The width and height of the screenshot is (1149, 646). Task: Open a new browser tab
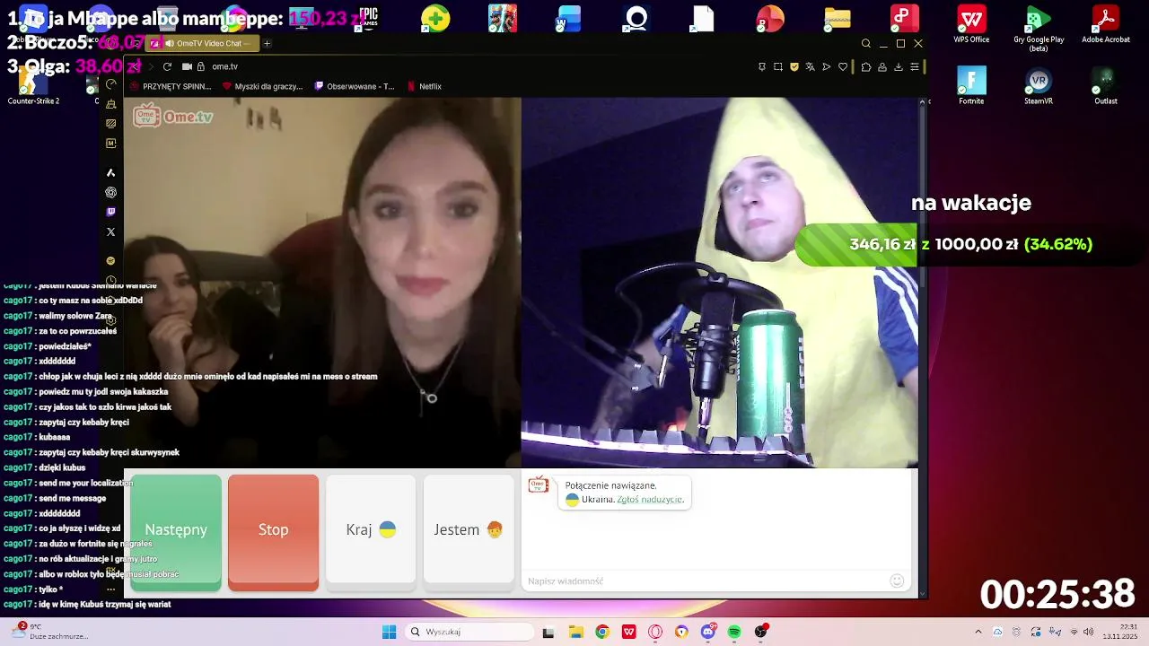[x=267, y=43]
